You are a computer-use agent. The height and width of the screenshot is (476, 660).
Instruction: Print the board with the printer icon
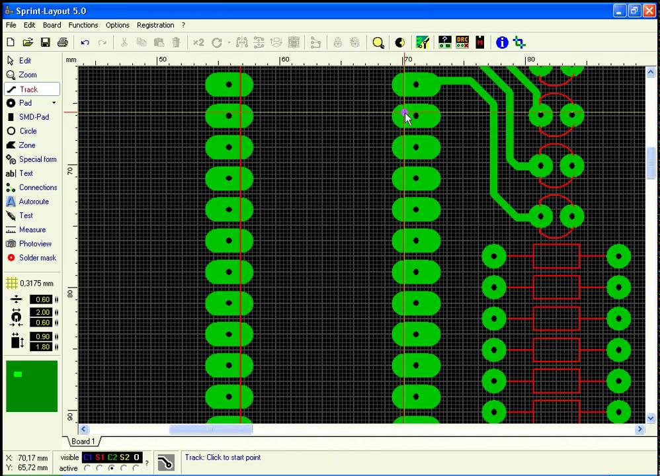(x=62, y=42)
